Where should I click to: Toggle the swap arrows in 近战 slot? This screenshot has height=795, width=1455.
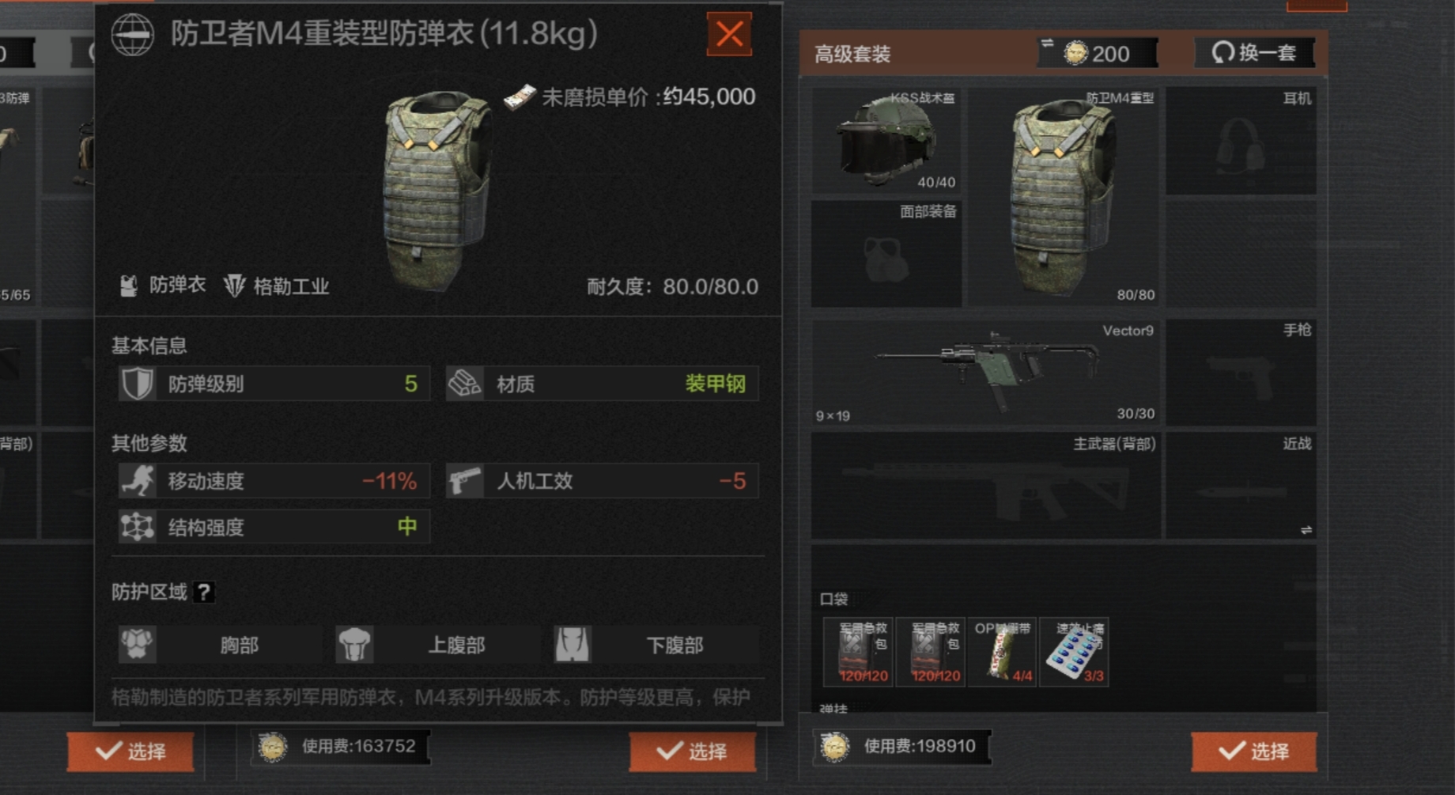(1306, 530)
